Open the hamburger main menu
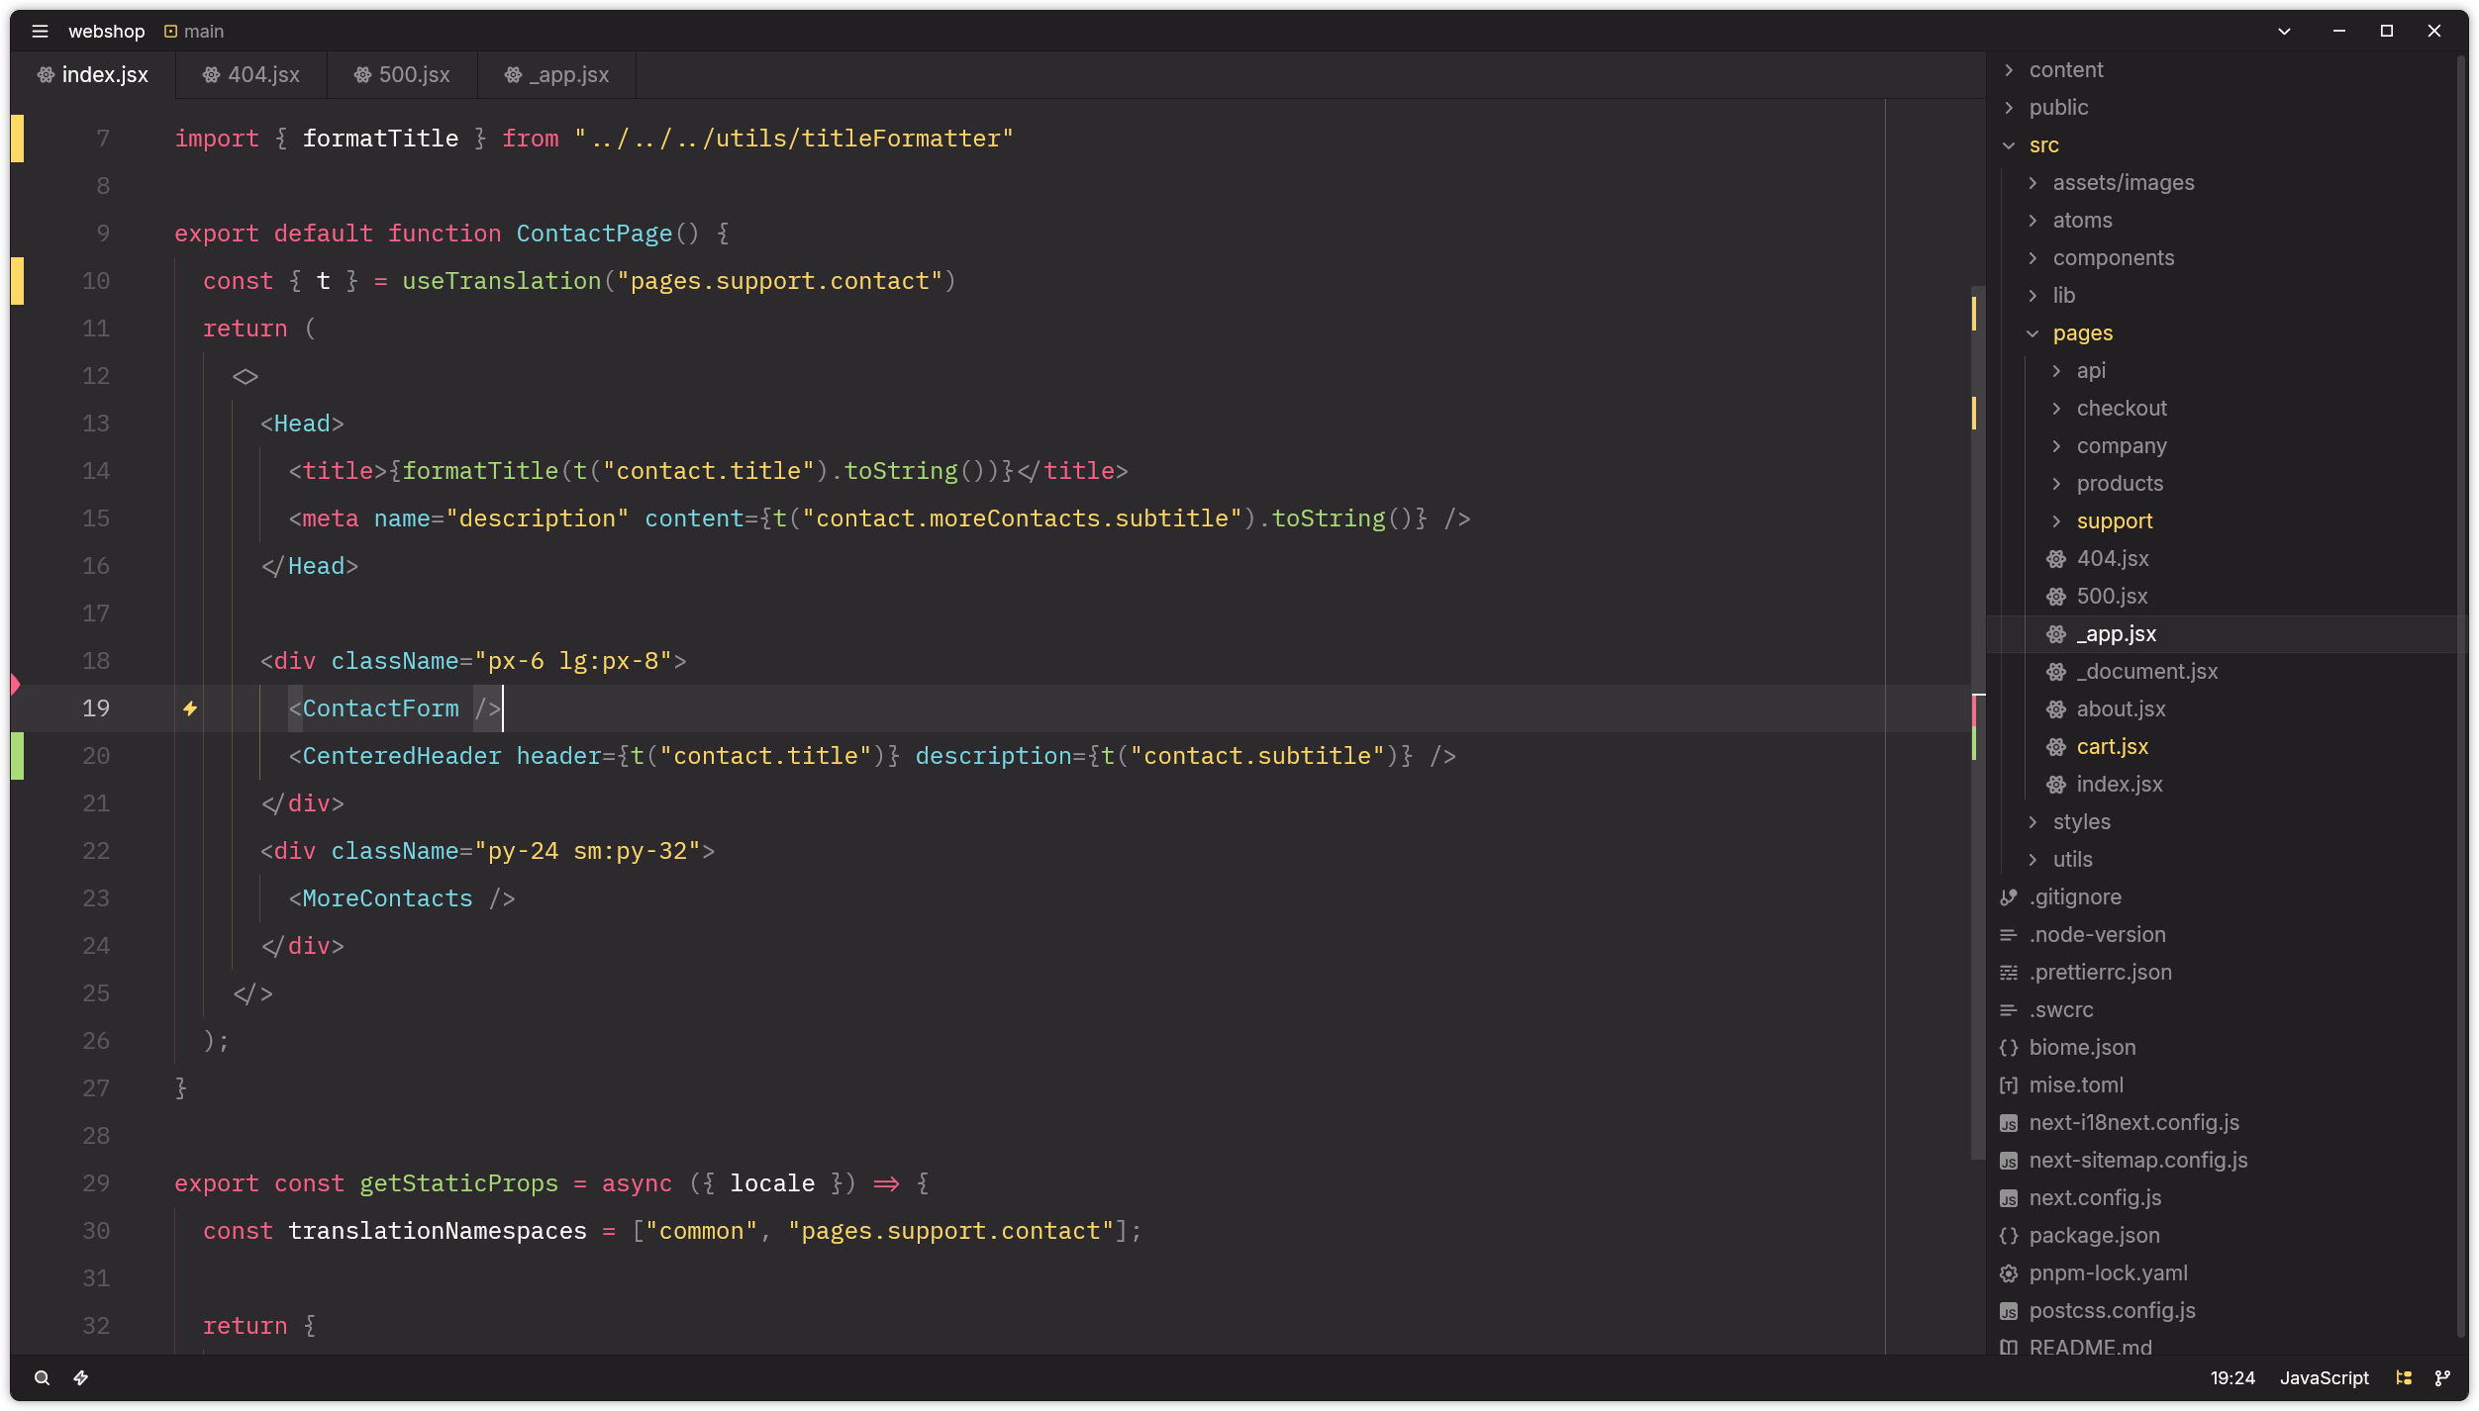The width and height of the screenshot is (2479, 1411). point(40,31)
